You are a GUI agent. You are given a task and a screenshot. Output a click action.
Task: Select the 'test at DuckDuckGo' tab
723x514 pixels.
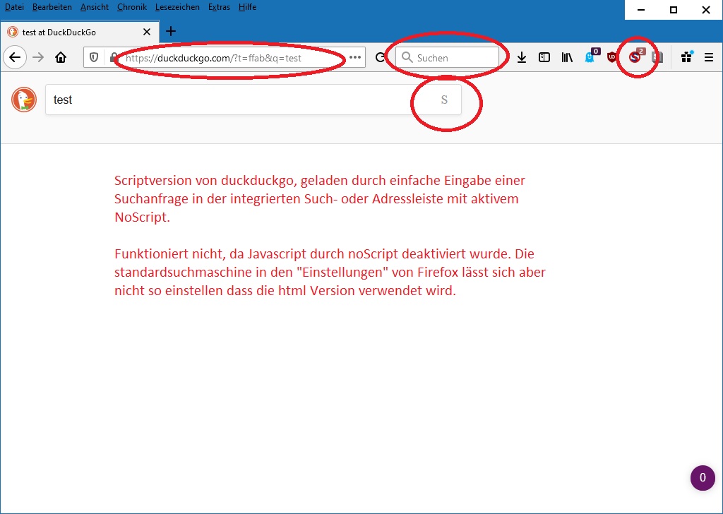[x=79, y=32]
